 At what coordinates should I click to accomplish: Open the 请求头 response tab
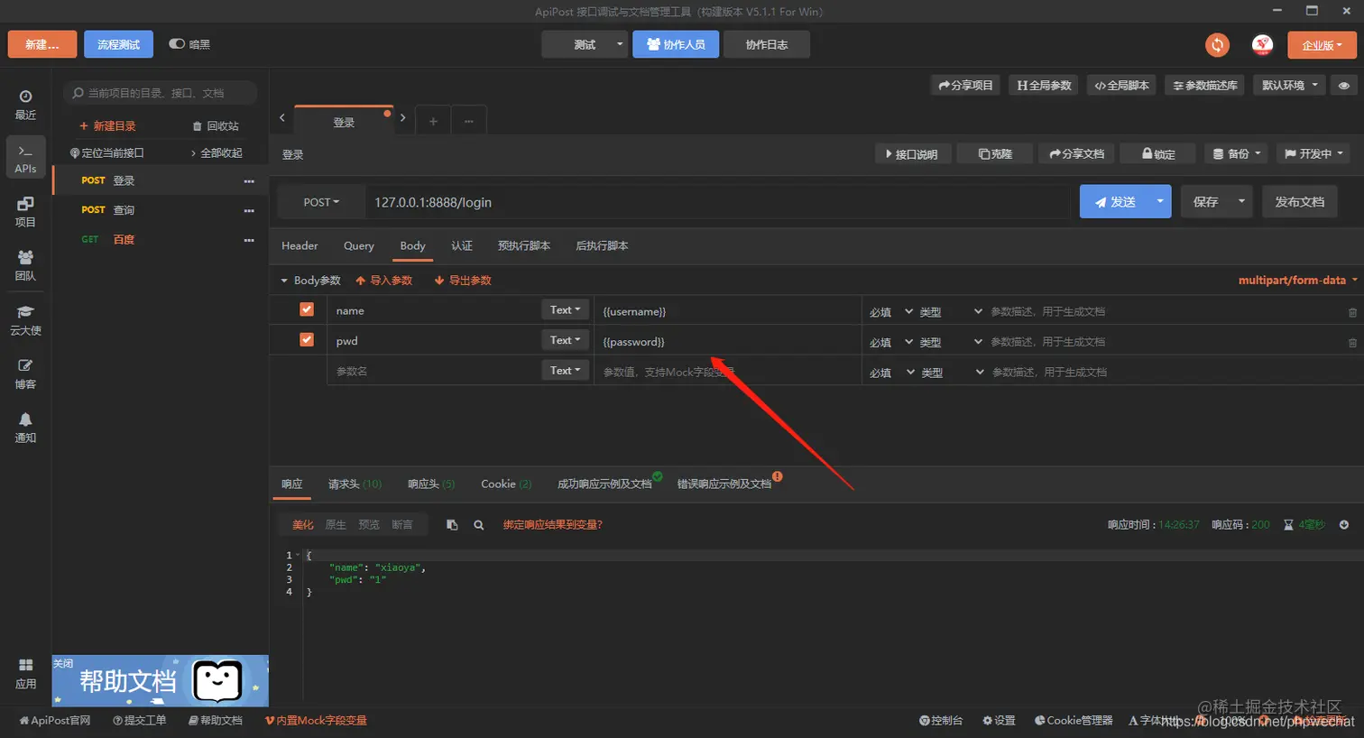(355, 484)
